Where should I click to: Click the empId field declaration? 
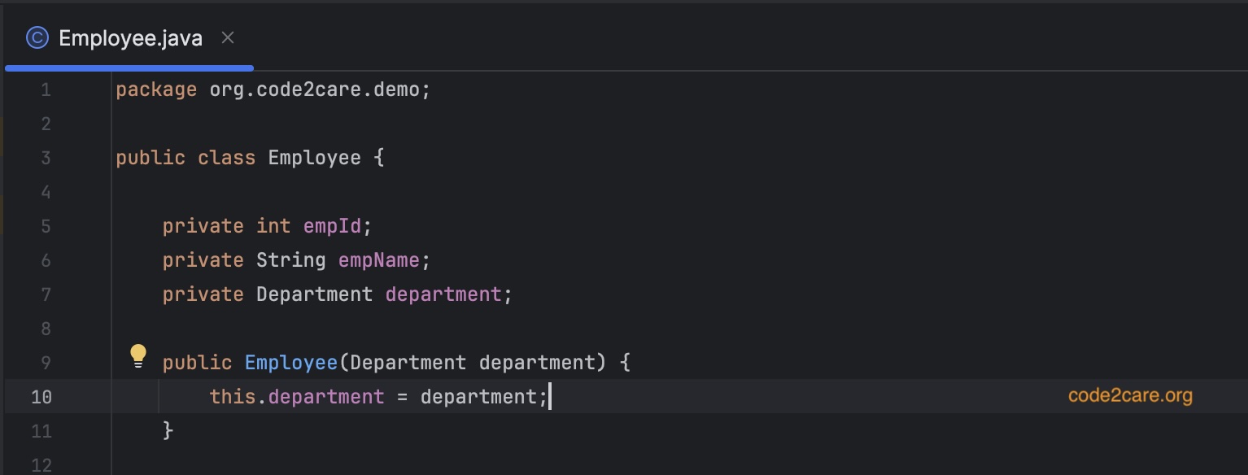click(332, 226)
